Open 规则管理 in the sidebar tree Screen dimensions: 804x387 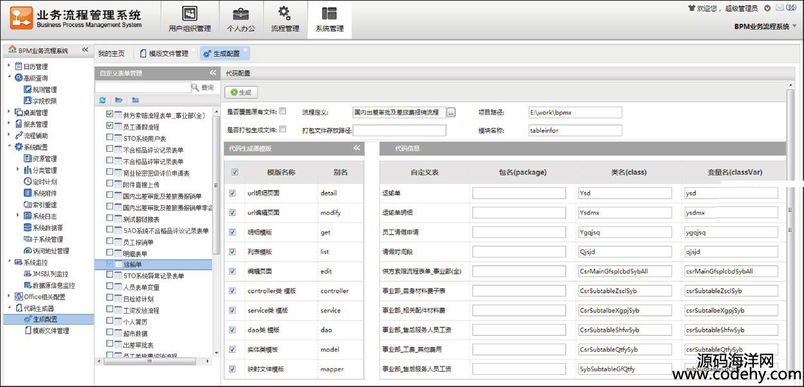pos(40,89)
